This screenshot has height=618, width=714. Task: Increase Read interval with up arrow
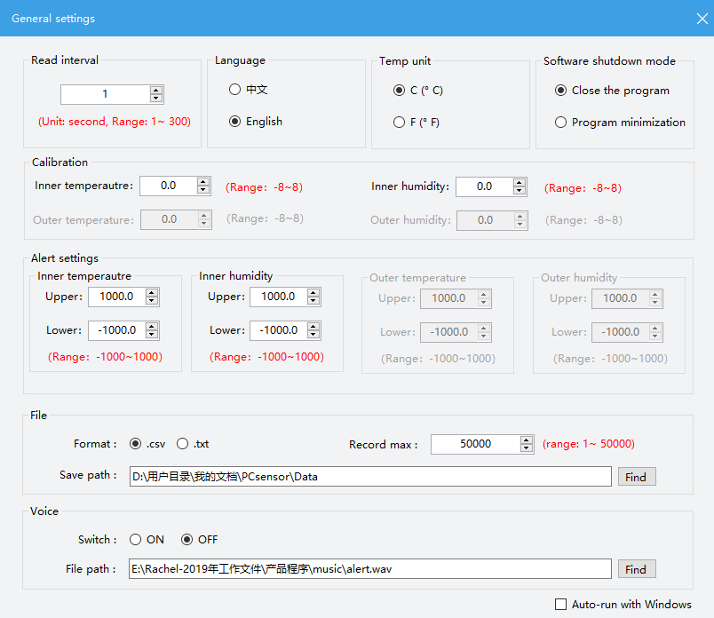[x=156, y=90]
